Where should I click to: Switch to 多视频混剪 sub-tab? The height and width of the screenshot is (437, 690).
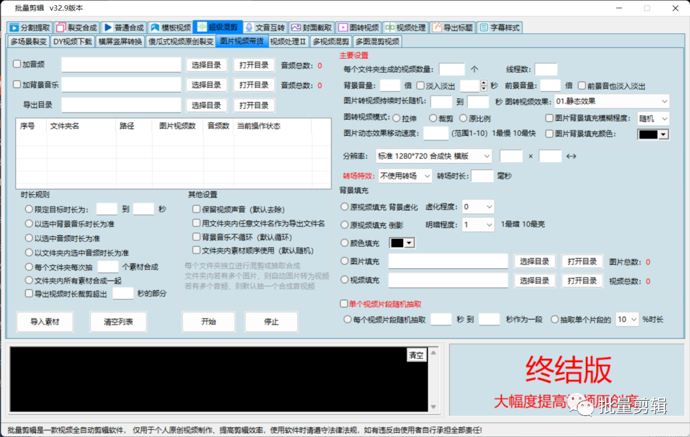coord(330,42)
